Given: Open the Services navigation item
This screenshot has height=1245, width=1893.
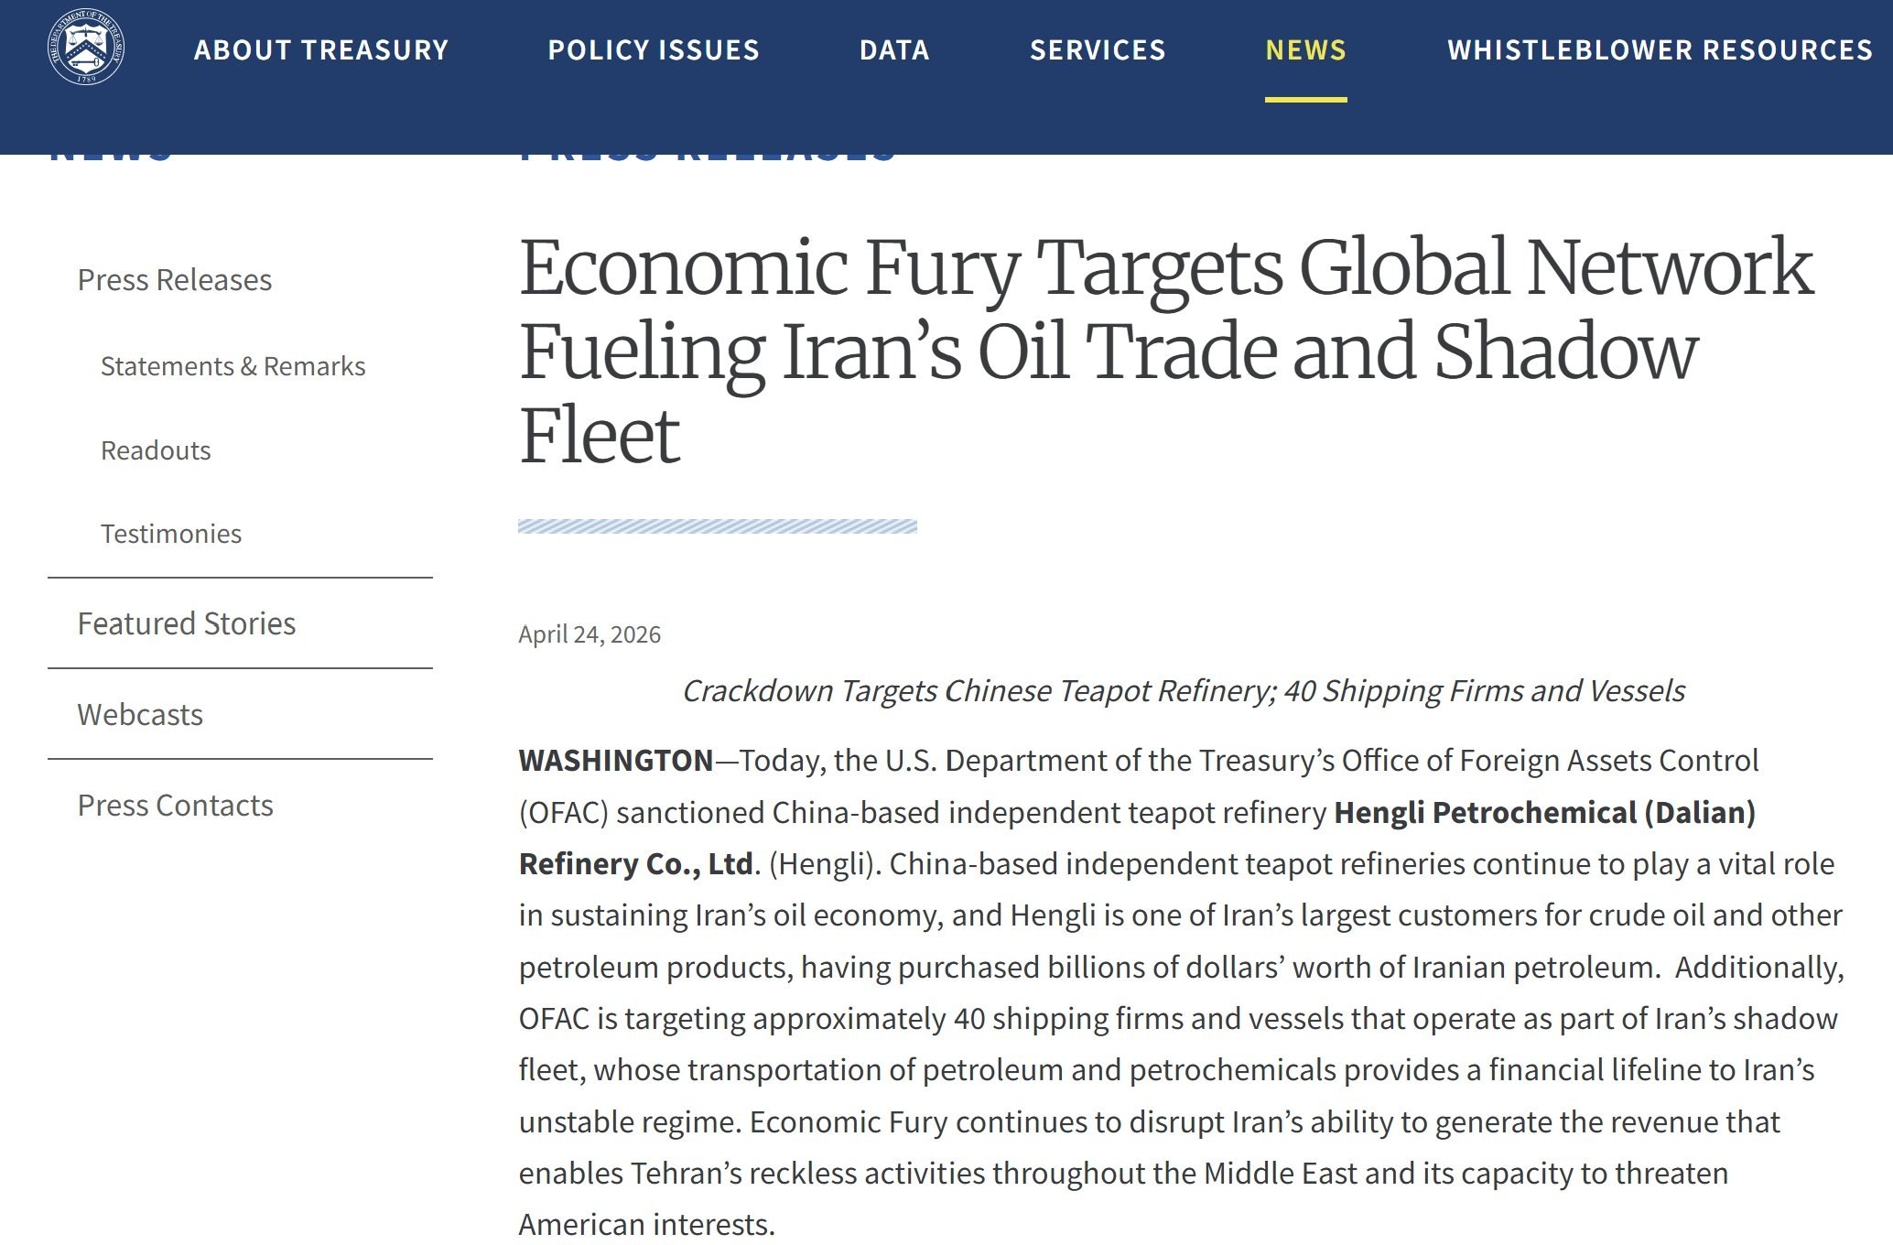Looking at the screenshot, I should (1098, 49).
